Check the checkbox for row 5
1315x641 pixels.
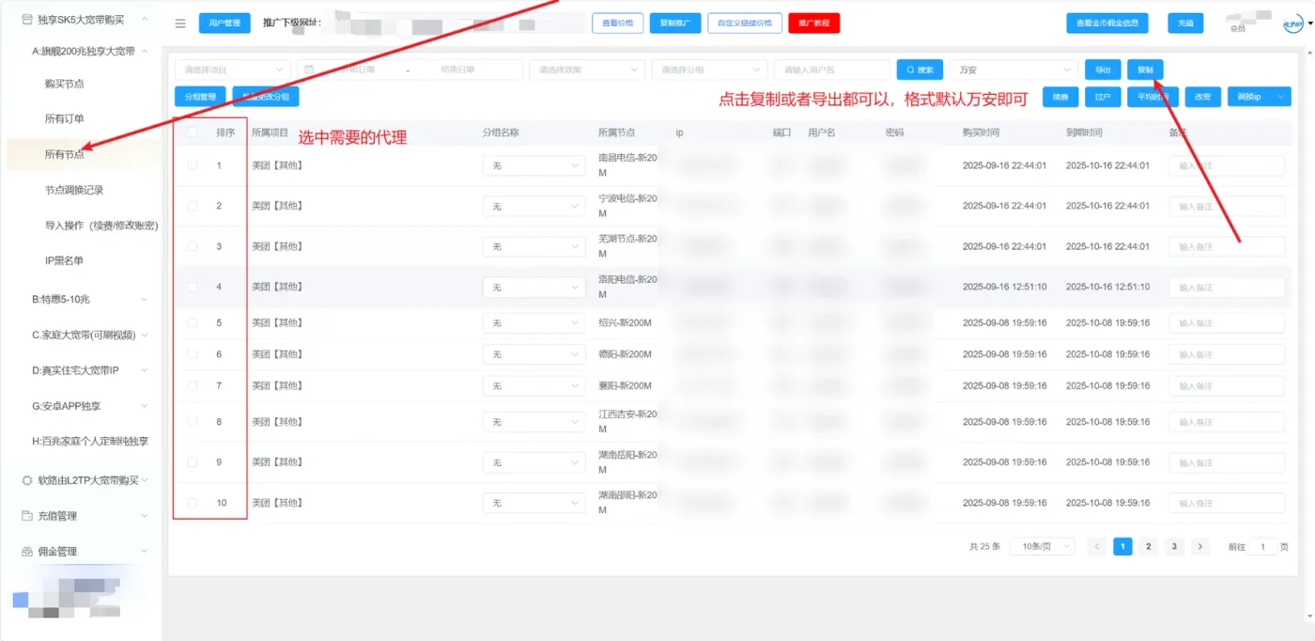point(193,323)
